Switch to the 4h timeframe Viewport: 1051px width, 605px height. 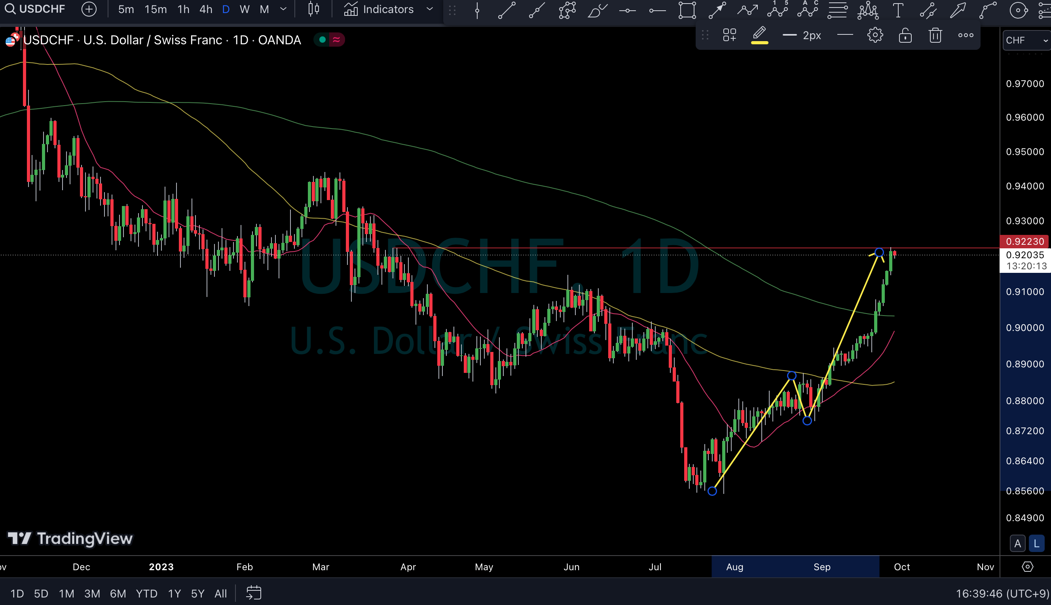206,9
